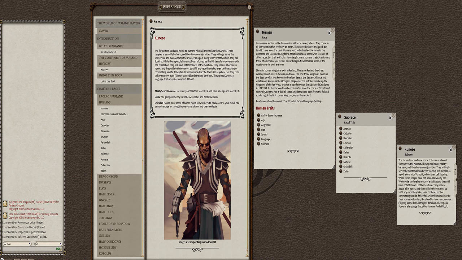Screen dimensions: 462x260
Task: Toggle the lock on Kunese window
Action: (x=450, y=149)
